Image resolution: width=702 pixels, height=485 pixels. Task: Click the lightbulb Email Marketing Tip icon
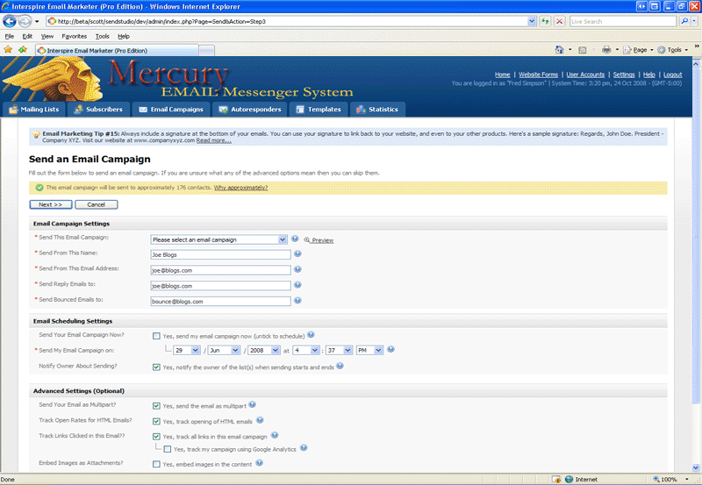pos(36,134)
